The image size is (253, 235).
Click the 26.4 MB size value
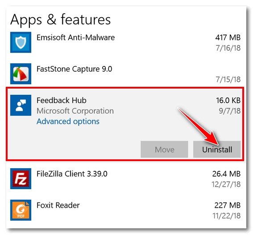point(226,174)
